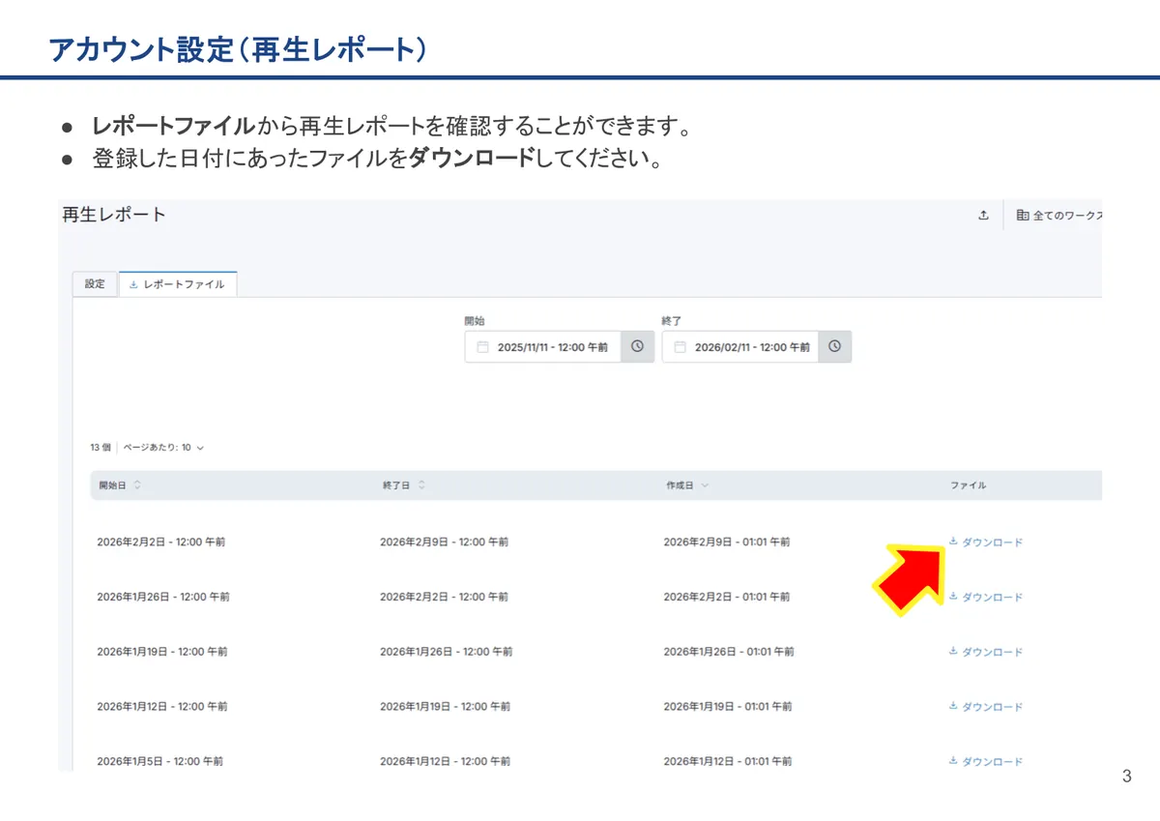Image resolution: width=1160 pixels, height=821 pixels.
Task: Download the report created 2026年1月12日
Action: click(x=985, y=762)
